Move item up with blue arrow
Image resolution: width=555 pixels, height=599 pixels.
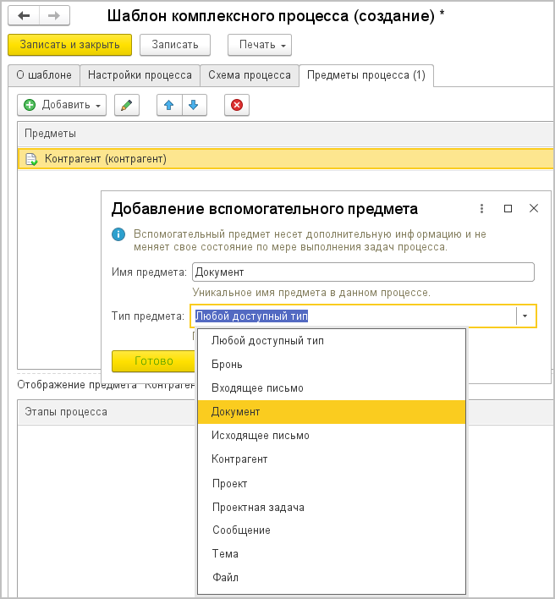pyautogui.click(x=170, y=105)
